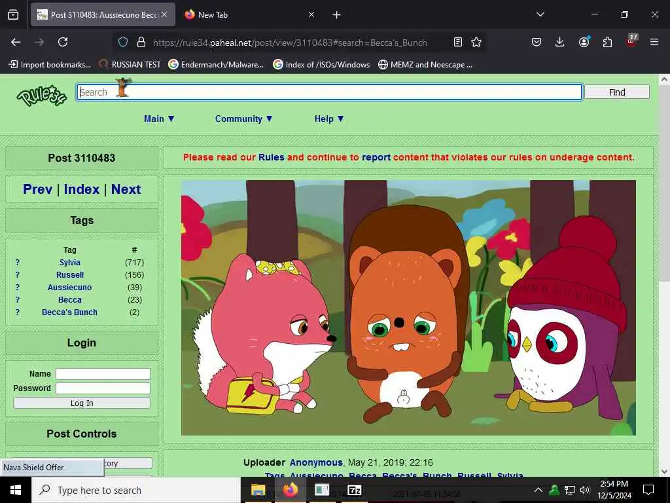Close the Post 3110483 browser tab
This screenshot has height=503, width=670.
tap(164, 14)
